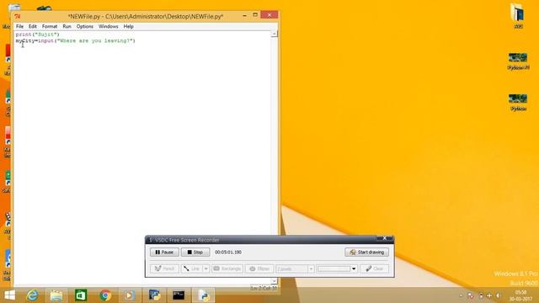Click the Clear drawing button
This screenshot has width=539, height=303.
[x=374, y=268]
